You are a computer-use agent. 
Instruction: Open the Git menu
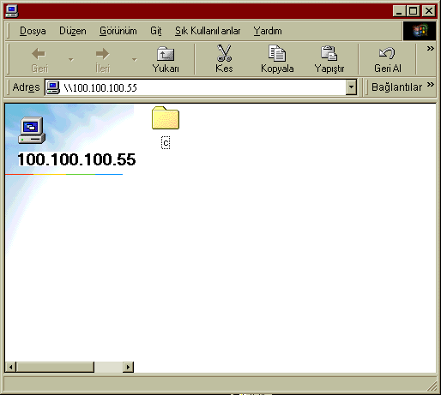(x=156, y=31)
